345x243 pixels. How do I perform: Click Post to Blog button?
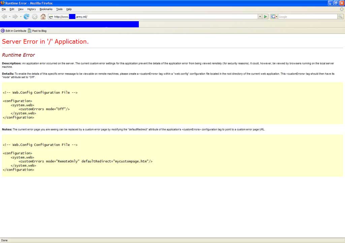(x=37, y=31)
